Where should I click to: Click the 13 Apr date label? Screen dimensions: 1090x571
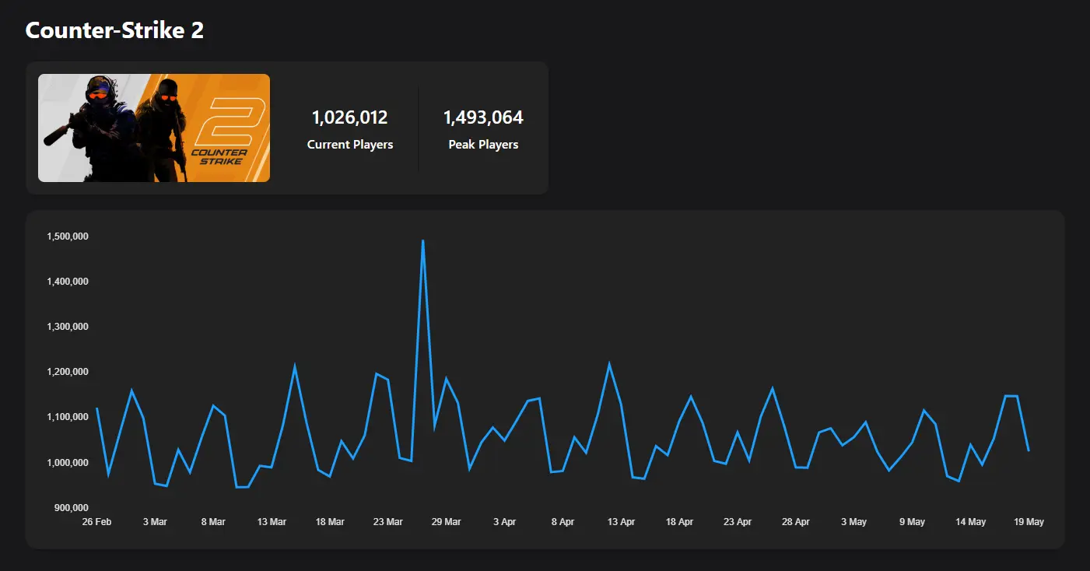tap(621, 522)
